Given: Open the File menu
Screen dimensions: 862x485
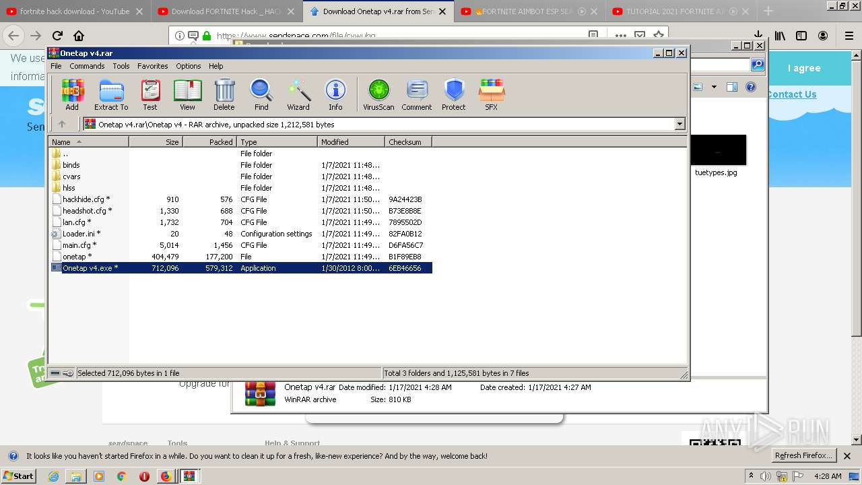Looking at the screenshot, I should 56,66.
